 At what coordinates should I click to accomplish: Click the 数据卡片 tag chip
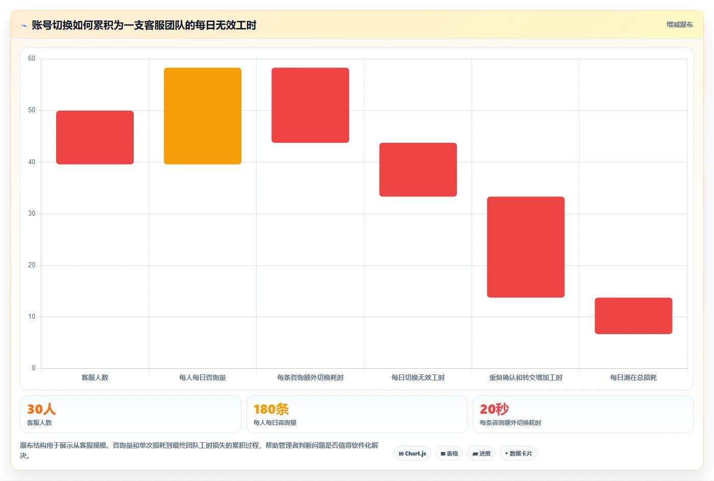(x=518, y=453)
